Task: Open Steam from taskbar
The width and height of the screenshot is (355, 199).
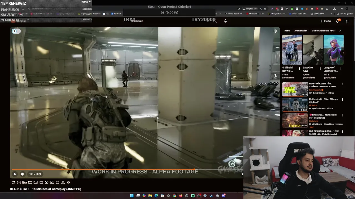Action: pyautogui.click(x=211, y=196)
